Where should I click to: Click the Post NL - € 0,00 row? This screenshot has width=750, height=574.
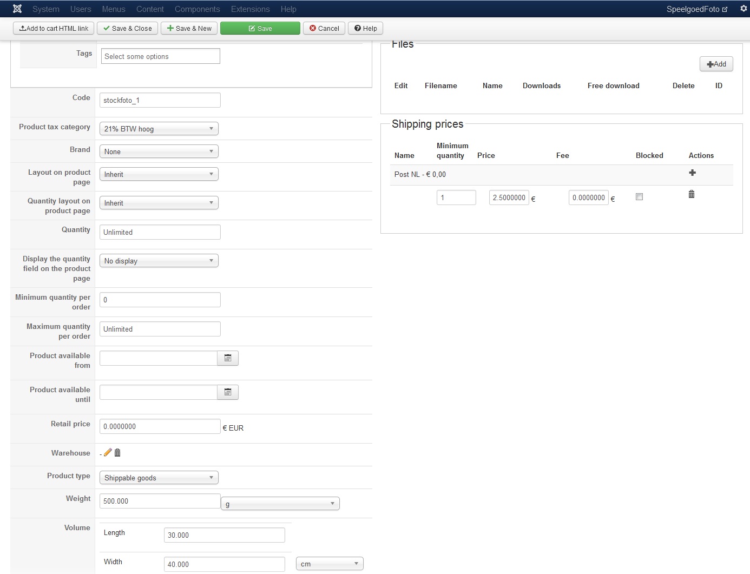coord(562,175)
